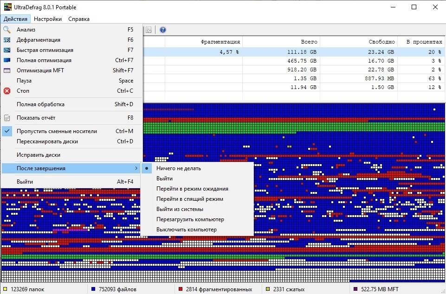
Task: Click '522.75 MB MFT' status bar entry
Action: point(380,289)
